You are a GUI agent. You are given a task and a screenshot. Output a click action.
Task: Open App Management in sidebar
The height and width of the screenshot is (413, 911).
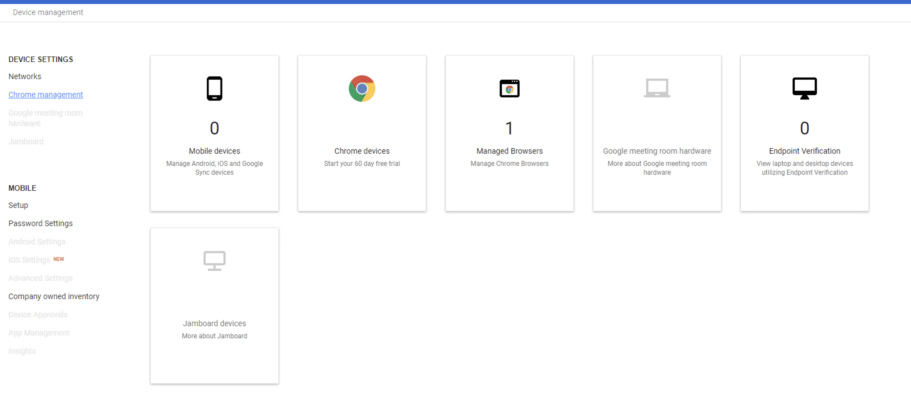(x=39, y=333)
